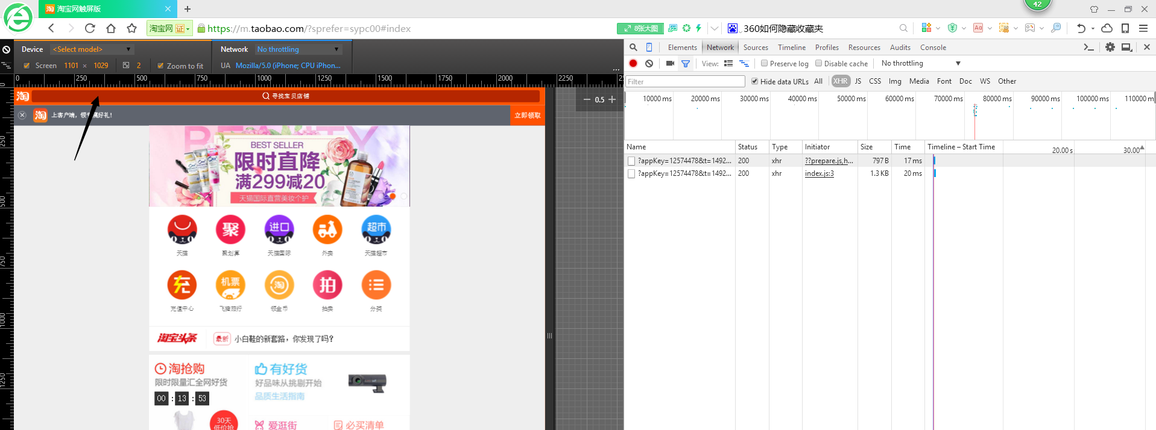Reset device emulation overrides icon

tap(7, 50)
